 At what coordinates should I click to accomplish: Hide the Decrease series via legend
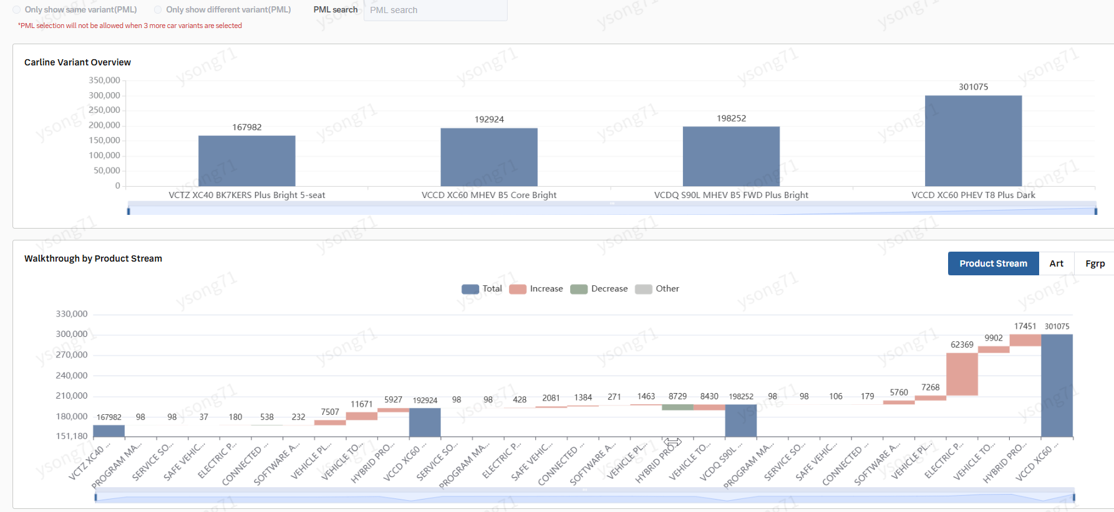coord(599,289)
